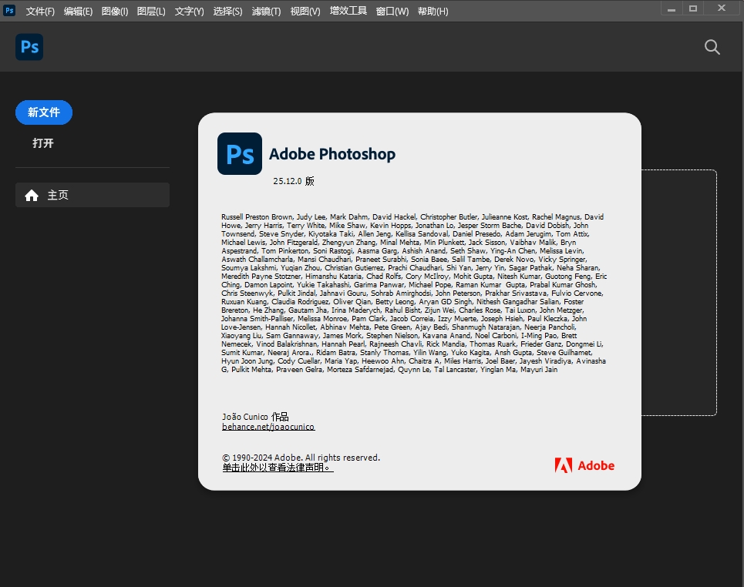This screenshot has height=587, width=744.
Task: Click the Adobe Photoshop title text
Action: point(332,154)
